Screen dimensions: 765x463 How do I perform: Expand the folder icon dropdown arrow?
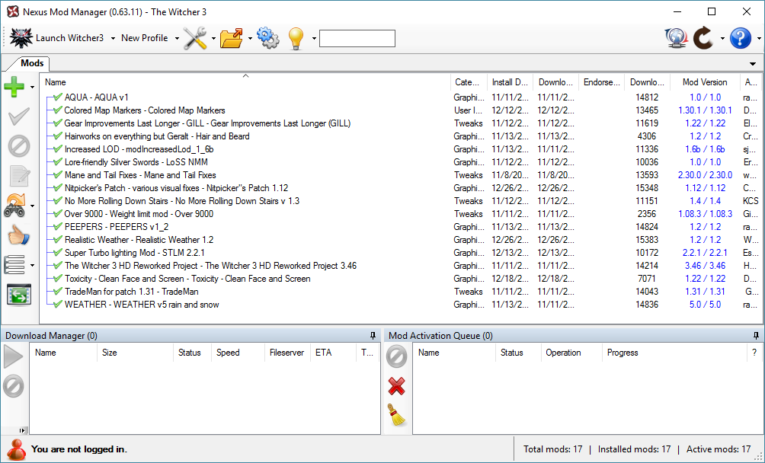tap(250, 38)
